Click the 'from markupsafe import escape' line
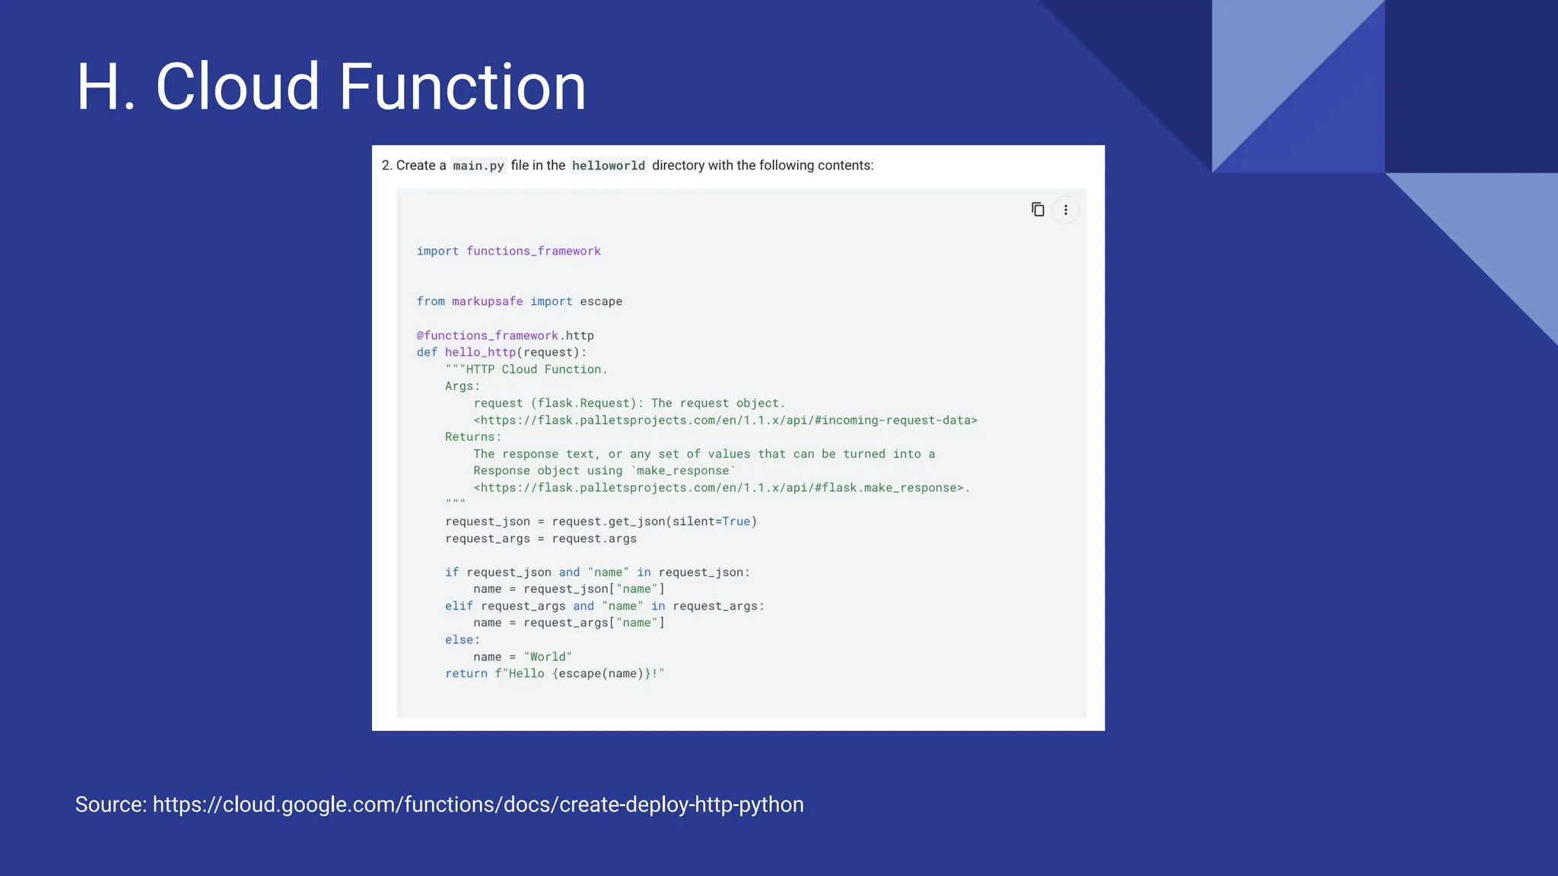The image size is (1558, 876). click(519, 302)
